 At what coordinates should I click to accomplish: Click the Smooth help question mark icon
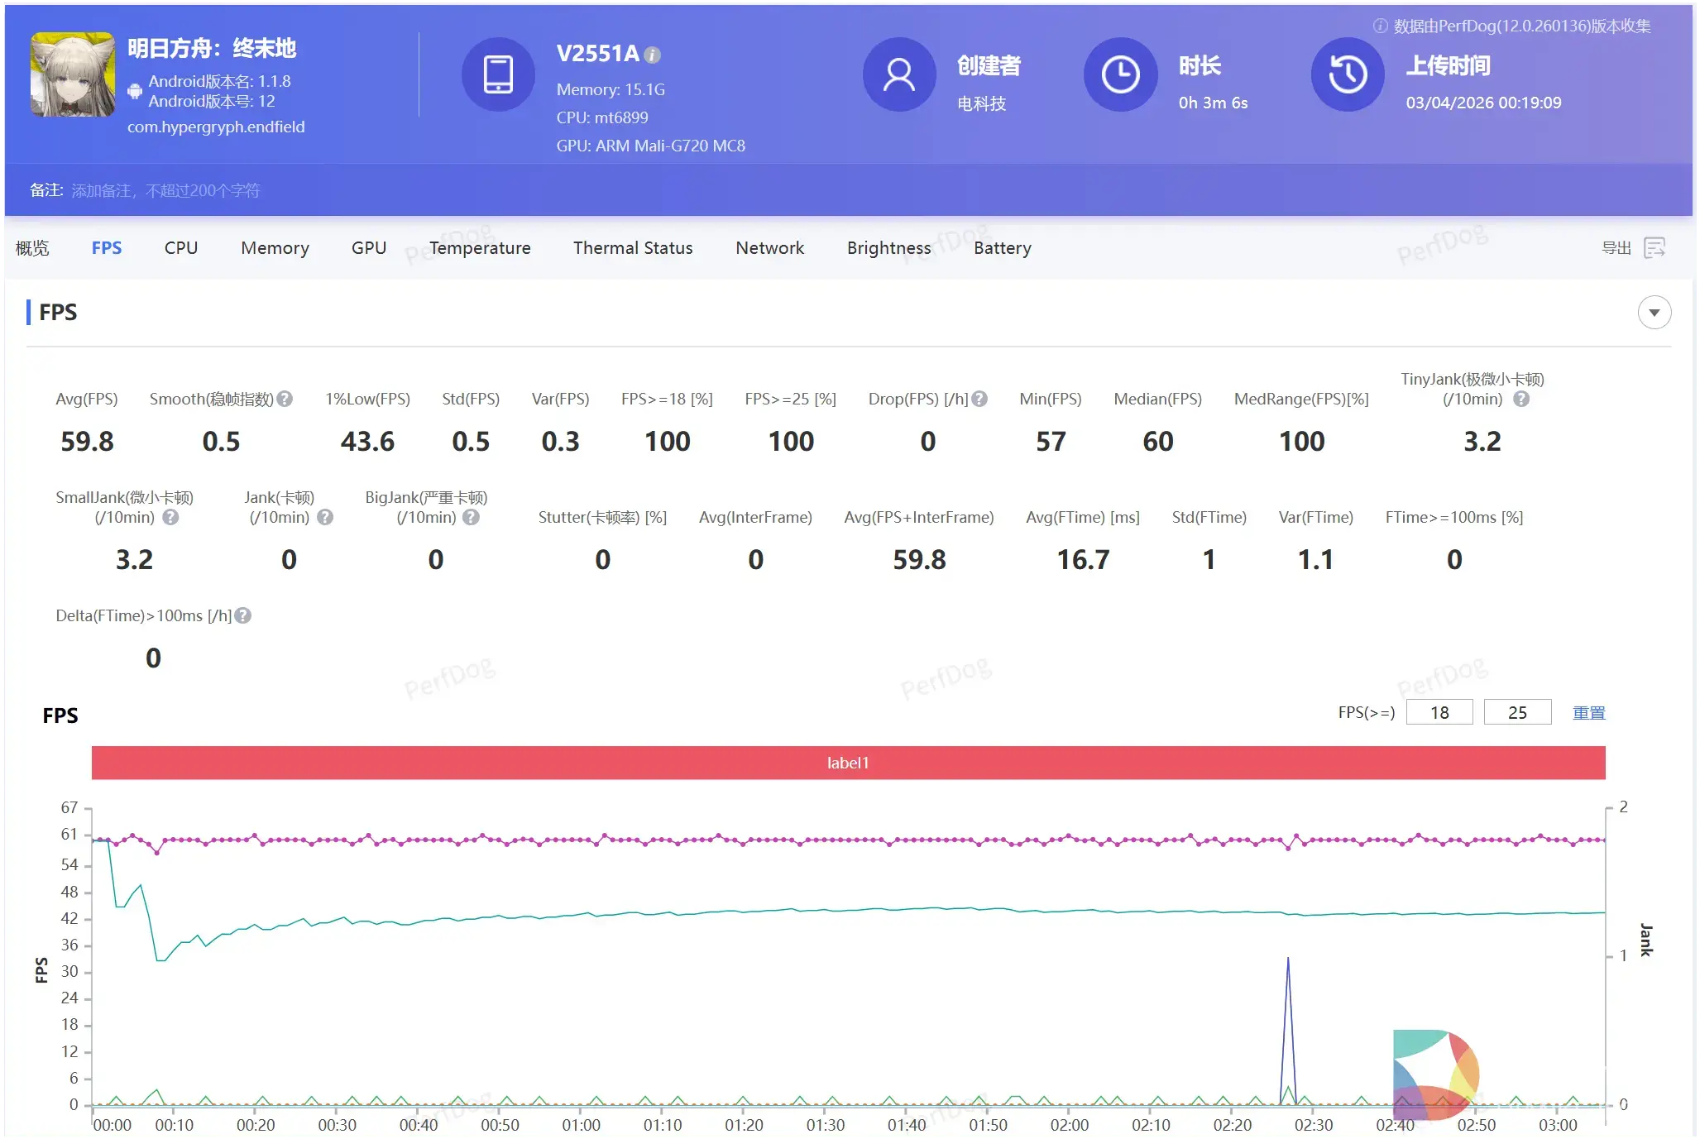(x=285, y=399)
